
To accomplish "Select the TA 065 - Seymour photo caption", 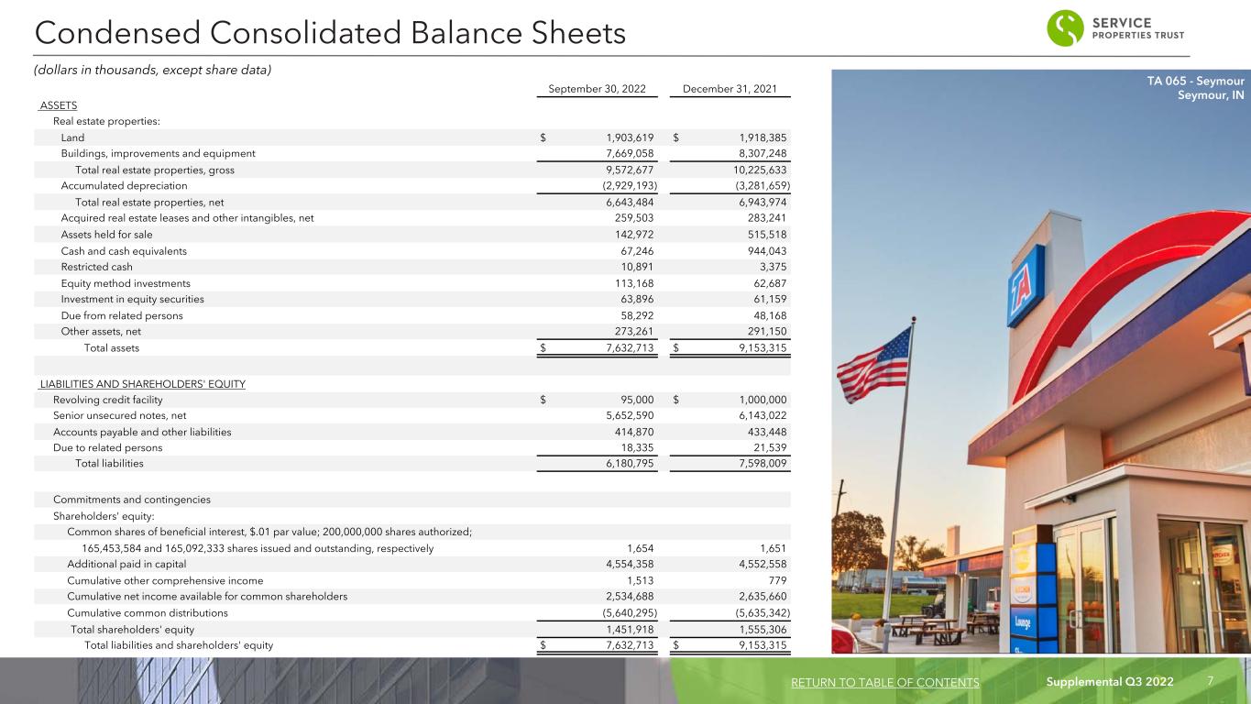I will [x=1200, y=91].
